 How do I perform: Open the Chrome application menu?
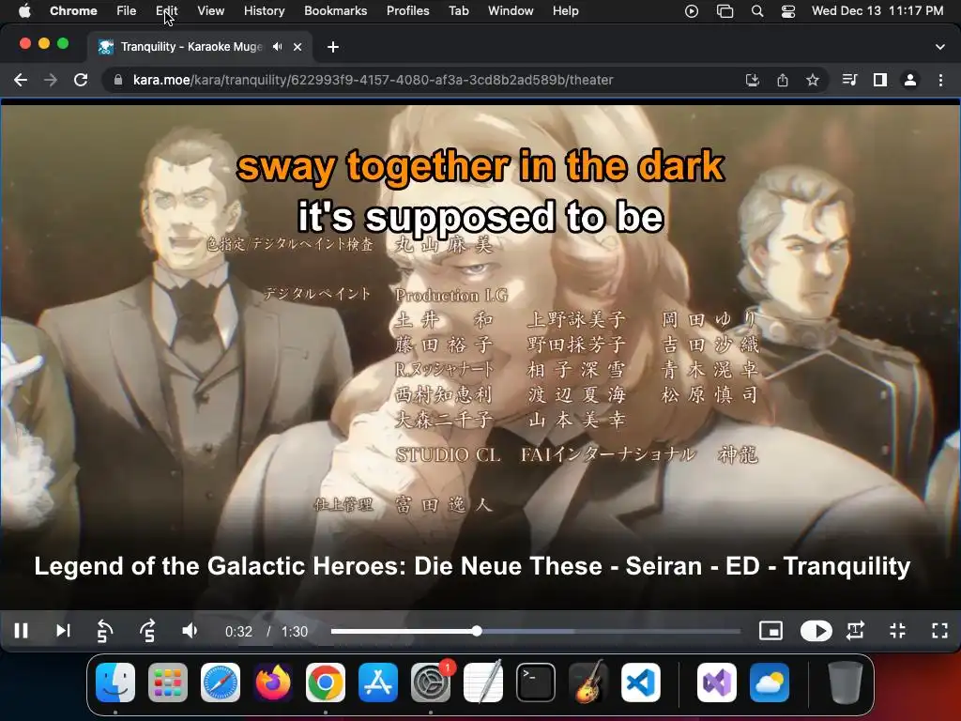pos(73,10)
